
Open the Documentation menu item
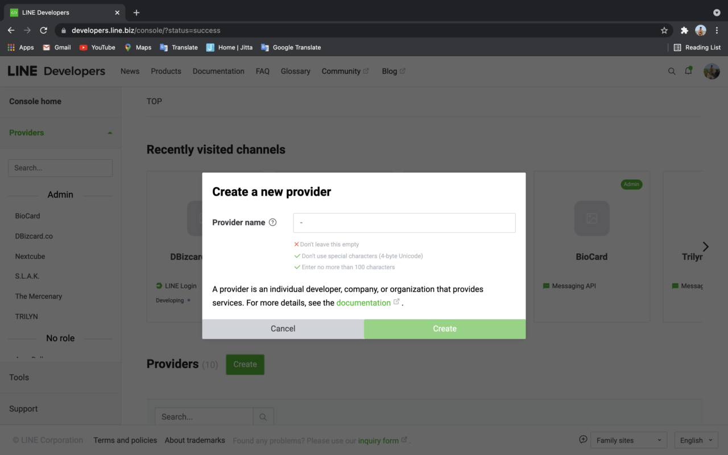pyautogui.click(x=218, y=71)
